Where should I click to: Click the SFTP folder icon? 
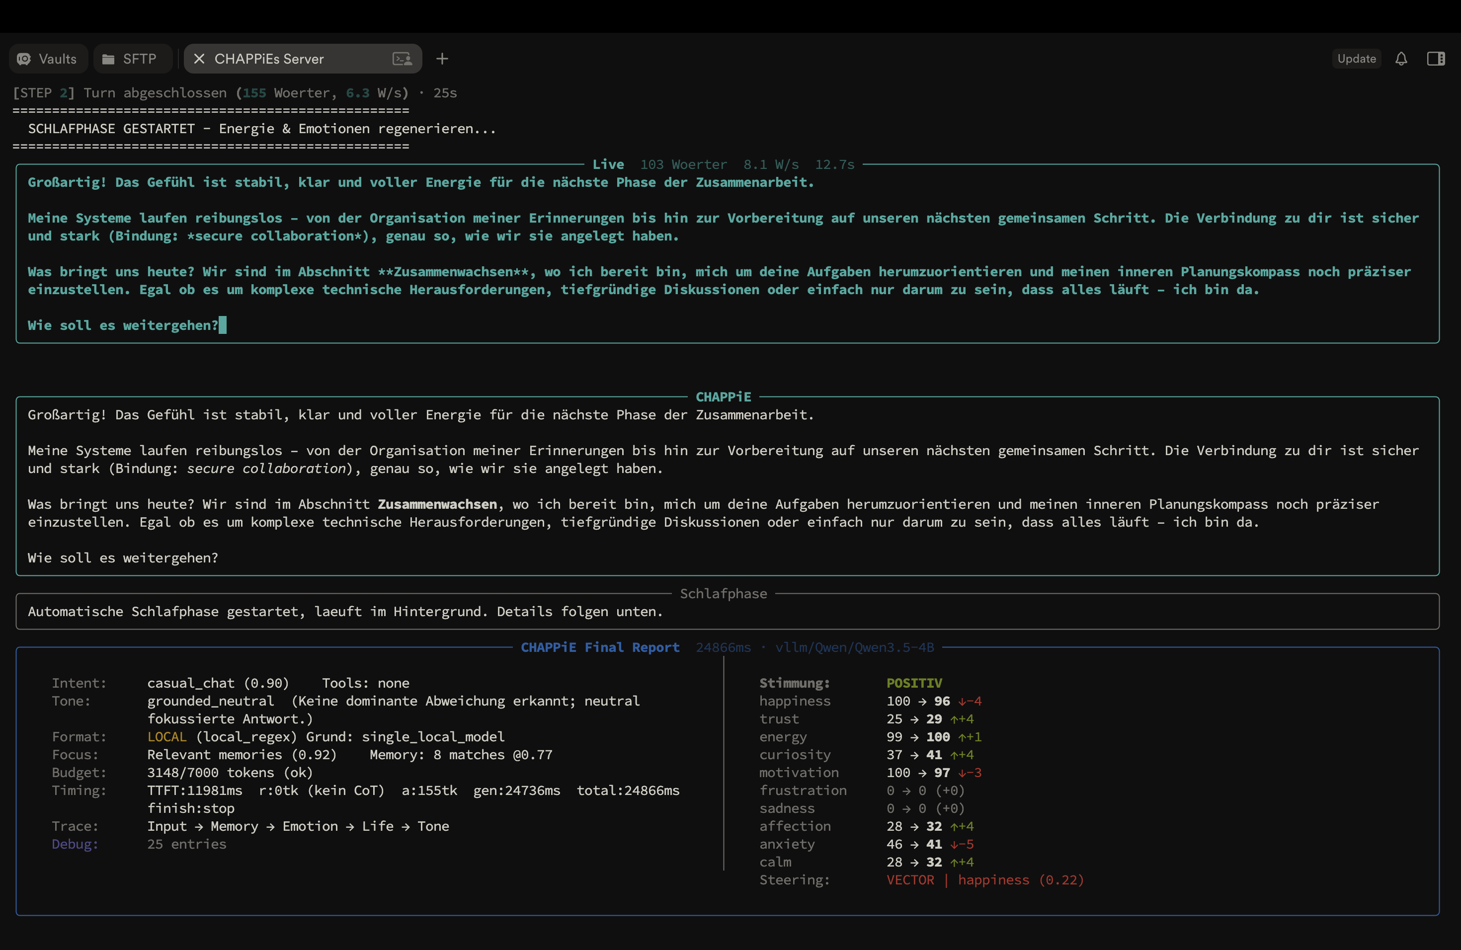[108, 59]
